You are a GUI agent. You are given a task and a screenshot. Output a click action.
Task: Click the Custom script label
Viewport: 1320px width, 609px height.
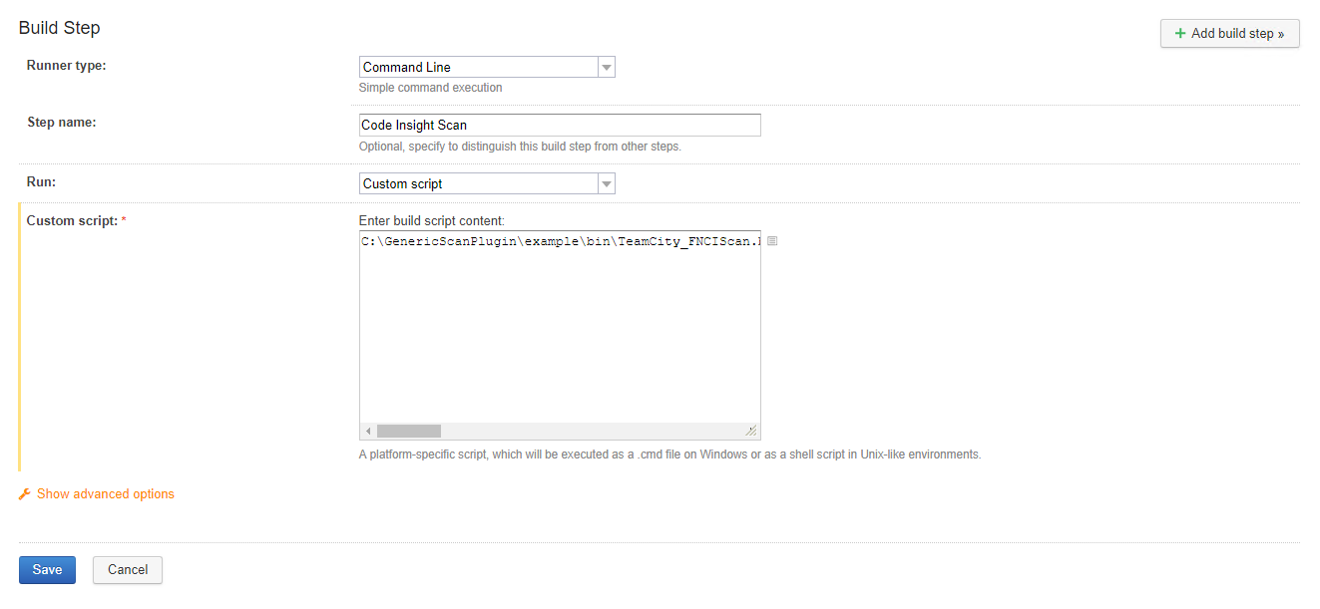click(72, 220)
